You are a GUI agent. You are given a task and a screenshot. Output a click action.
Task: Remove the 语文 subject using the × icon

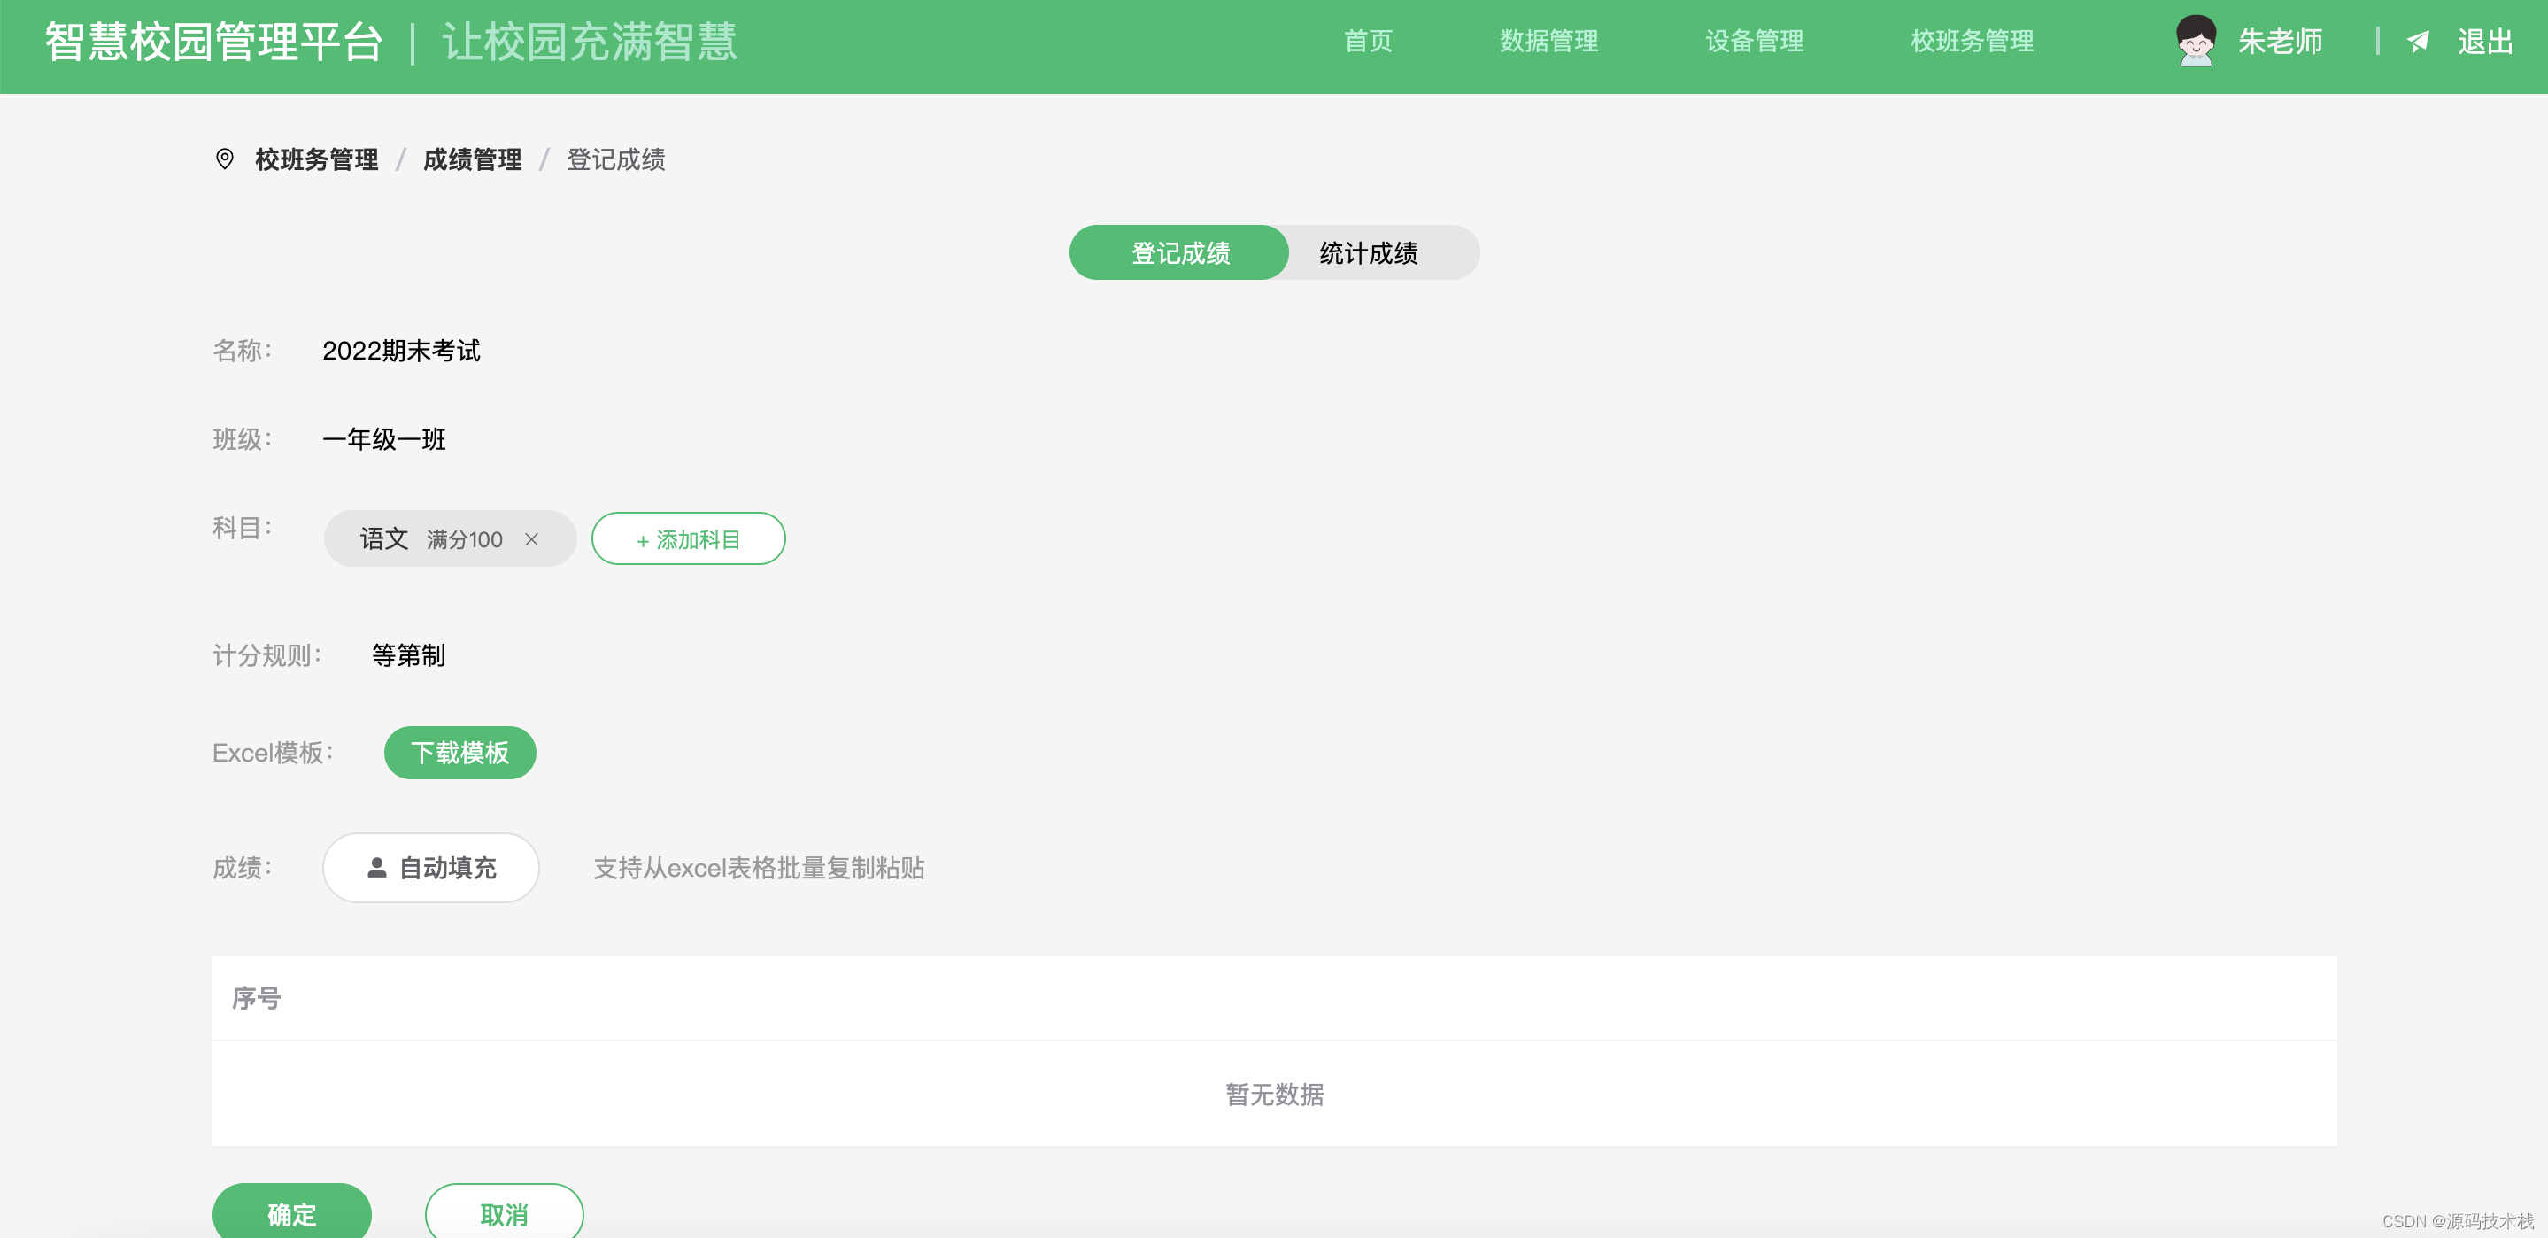click(x=533, y=540)
